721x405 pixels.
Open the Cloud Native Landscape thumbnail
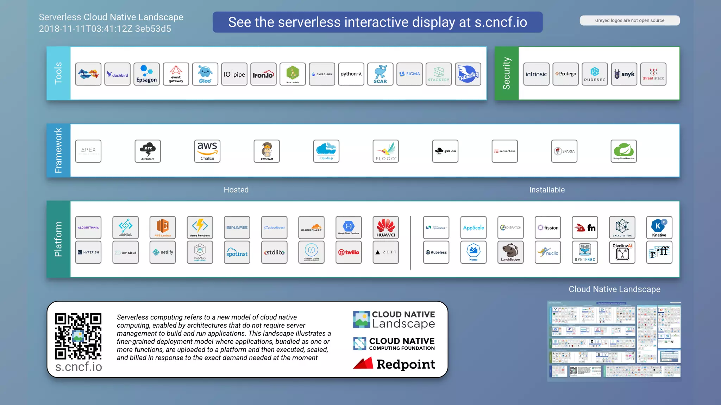614,341
